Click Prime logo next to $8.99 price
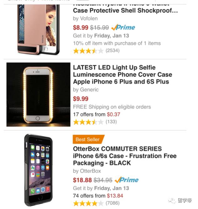Viewport: 198px width, 209px height. (123, 28)
